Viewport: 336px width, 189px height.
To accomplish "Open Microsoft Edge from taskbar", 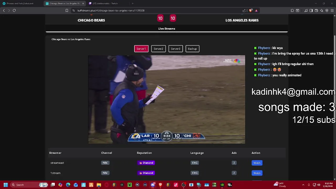I will 68,185.
